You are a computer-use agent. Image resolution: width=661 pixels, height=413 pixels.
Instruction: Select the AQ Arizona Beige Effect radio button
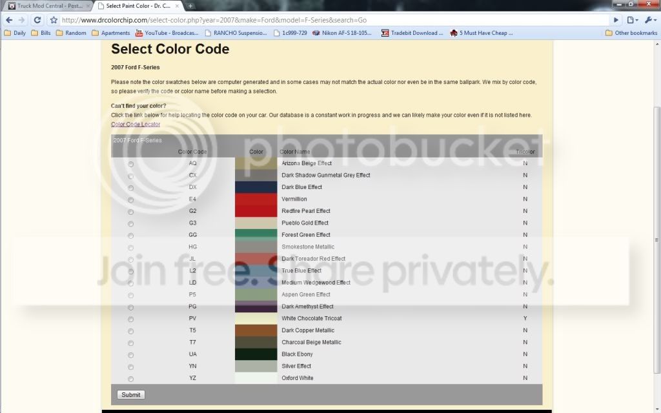pos(130,164)
